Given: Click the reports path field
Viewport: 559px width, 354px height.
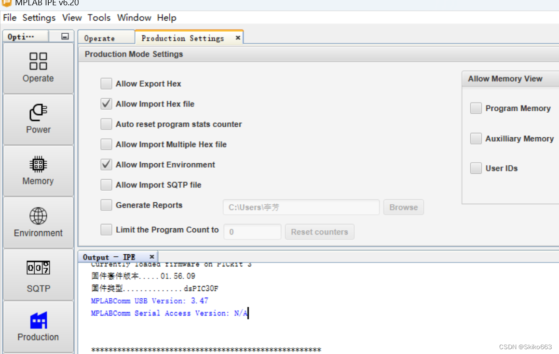Looking at the screenshot, I should click(301, 207).
